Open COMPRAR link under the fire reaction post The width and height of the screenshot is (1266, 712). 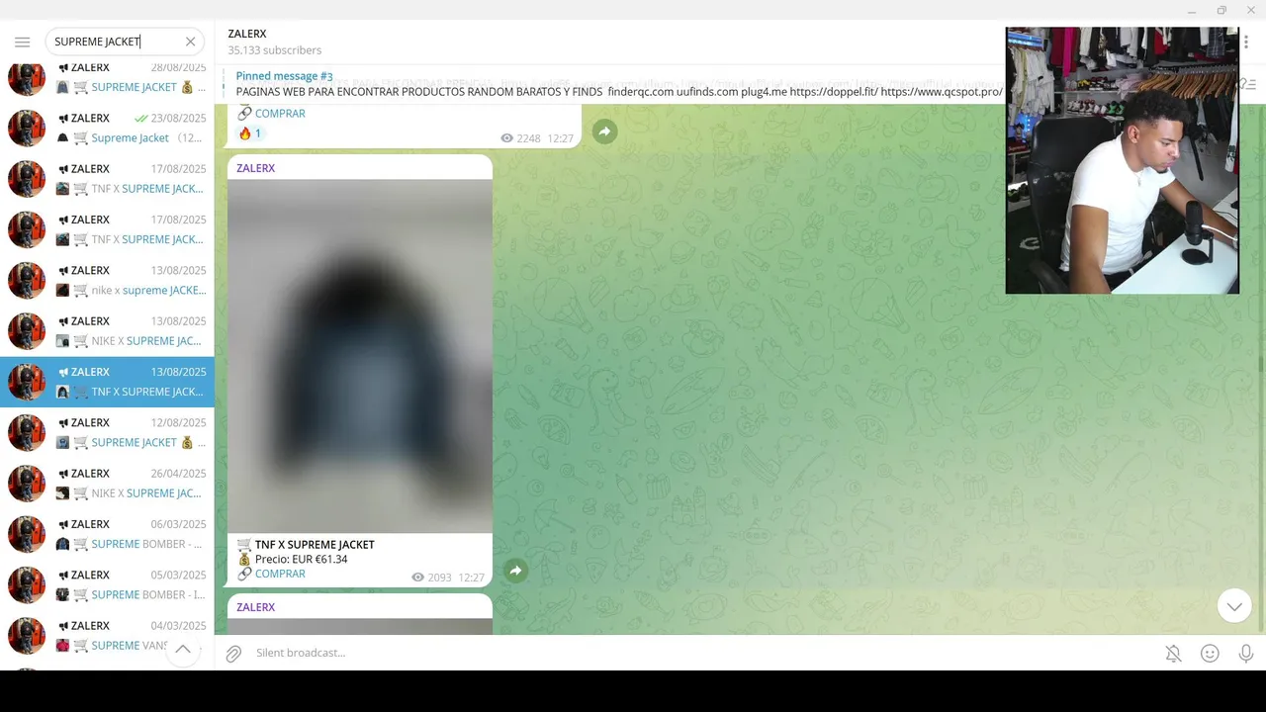(280, 113)
